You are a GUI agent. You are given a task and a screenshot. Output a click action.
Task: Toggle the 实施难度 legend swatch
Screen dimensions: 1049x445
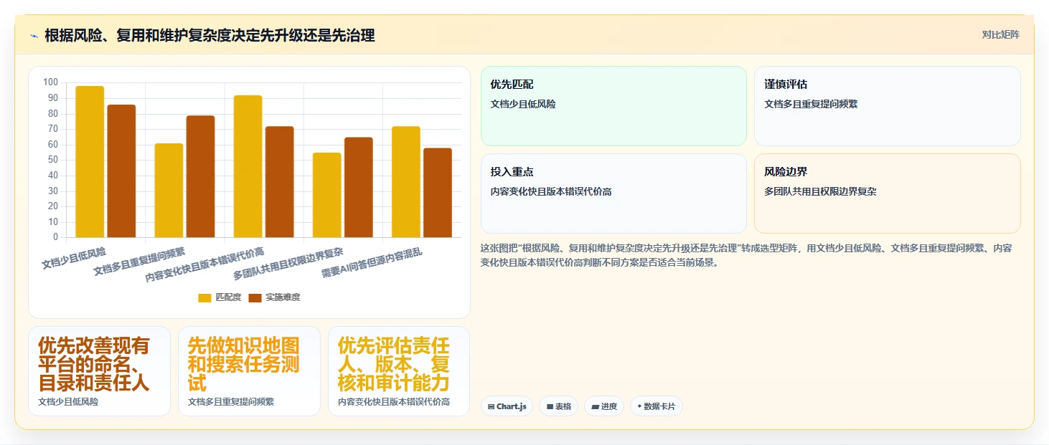(255, 297)
